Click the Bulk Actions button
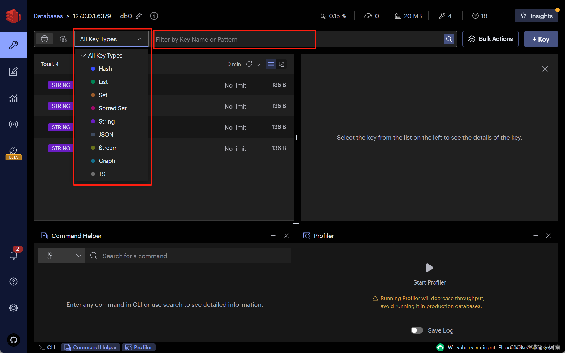The image size is (565, 353). pos(491,39)
